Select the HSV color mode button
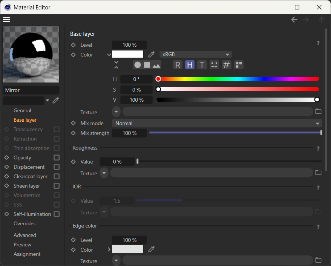The image size is (331, 266). point(190,65)
